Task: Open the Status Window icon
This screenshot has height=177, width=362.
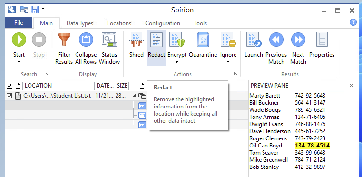Action: 109,39
